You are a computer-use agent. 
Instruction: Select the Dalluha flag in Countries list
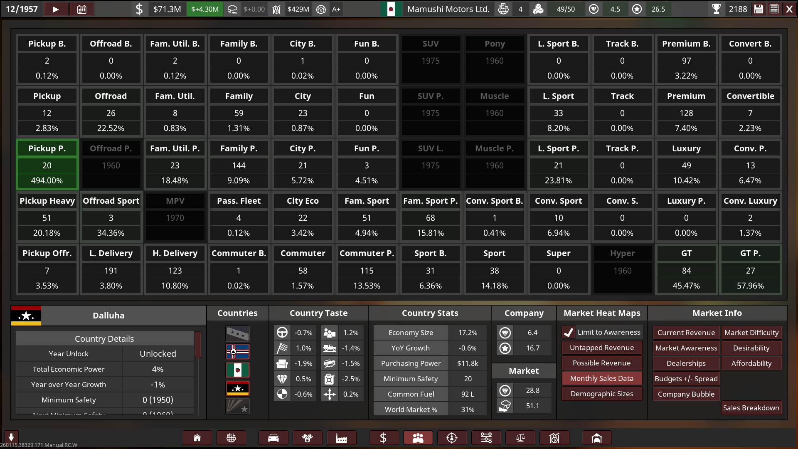pos(237,388)
